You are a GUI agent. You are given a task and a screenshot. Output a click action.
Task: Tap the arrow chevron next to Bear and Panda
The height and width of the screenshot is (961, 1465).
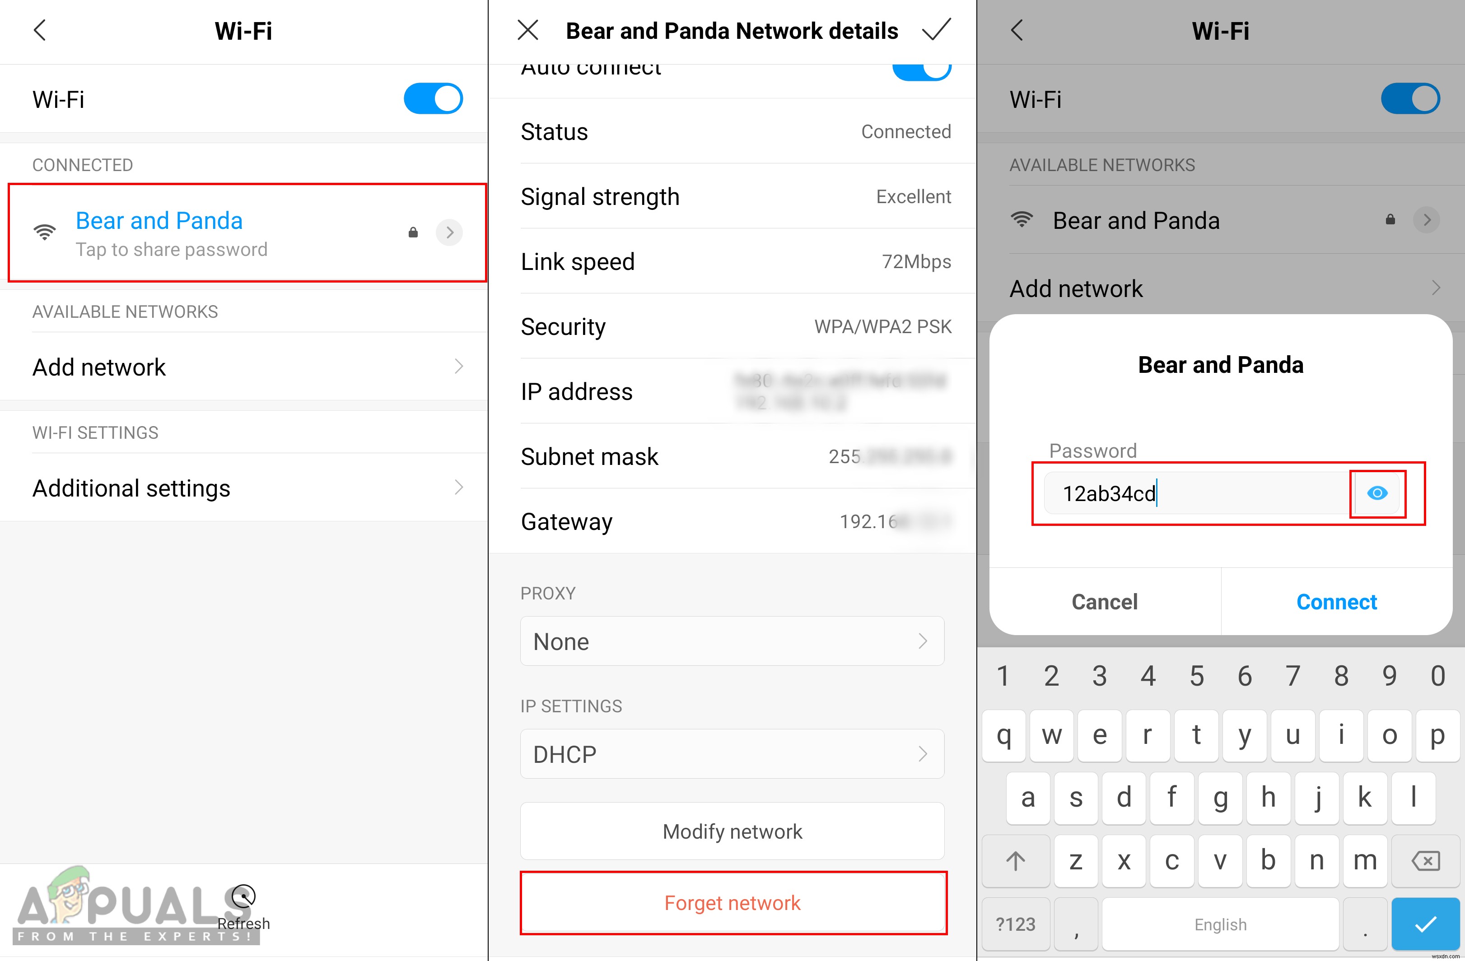[450, 232]
